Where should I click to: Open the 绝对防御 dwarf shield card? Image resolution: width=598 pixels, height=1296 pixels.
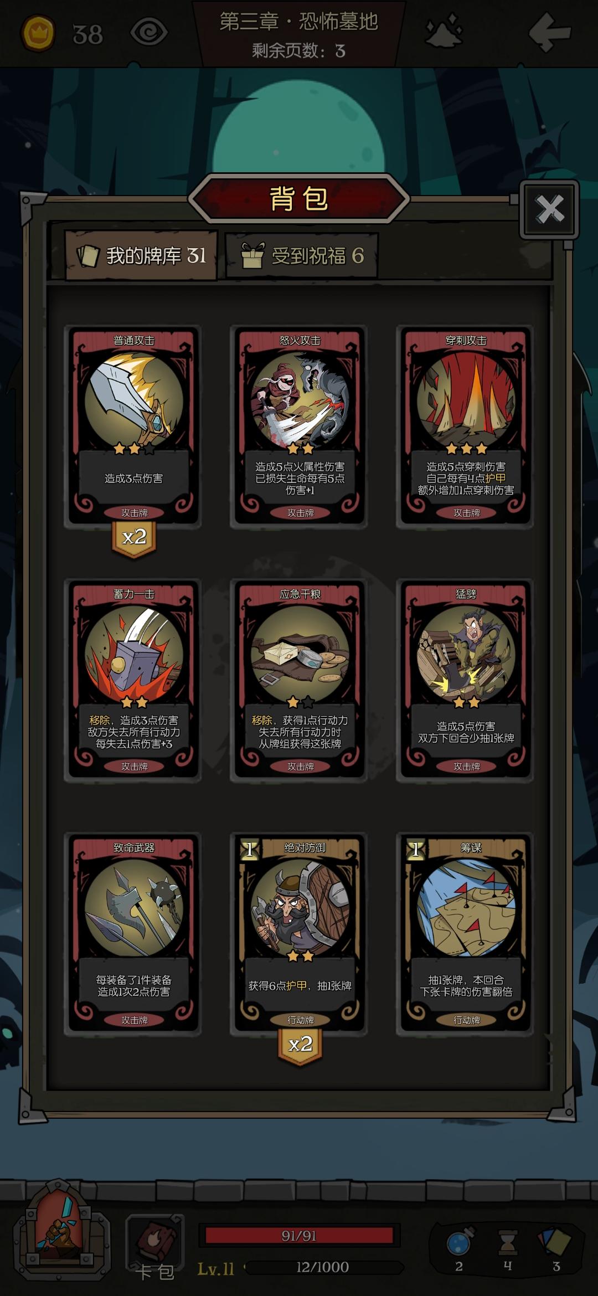pos(300,933)
